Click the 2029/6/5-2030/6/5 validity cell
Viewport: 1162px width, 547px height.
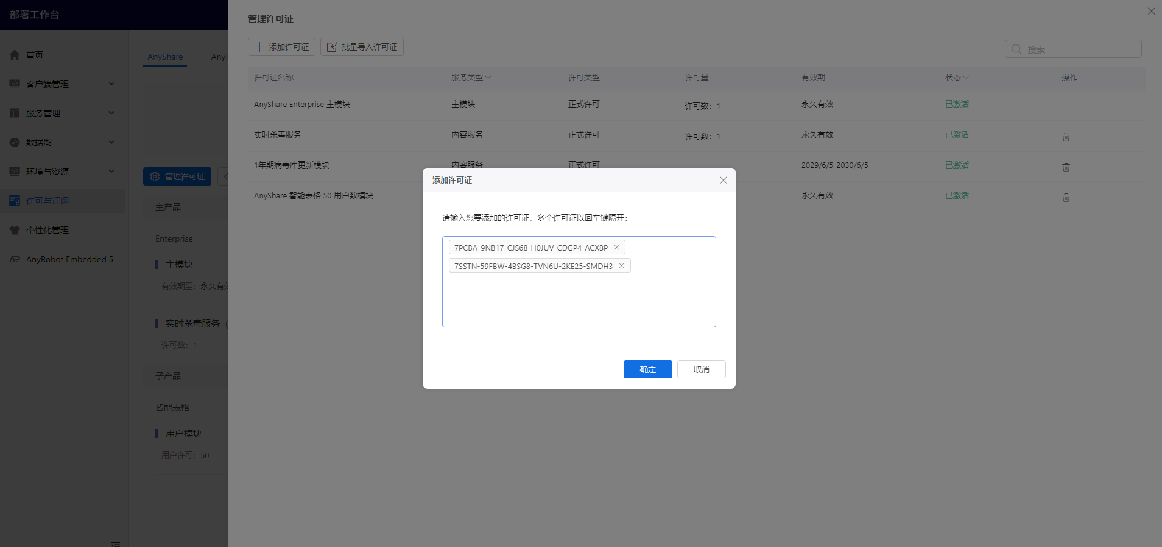click(834, 165)
